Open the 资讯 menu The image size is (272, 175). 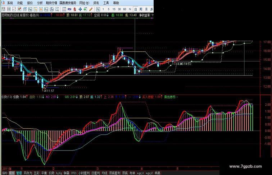pos(96,3)
